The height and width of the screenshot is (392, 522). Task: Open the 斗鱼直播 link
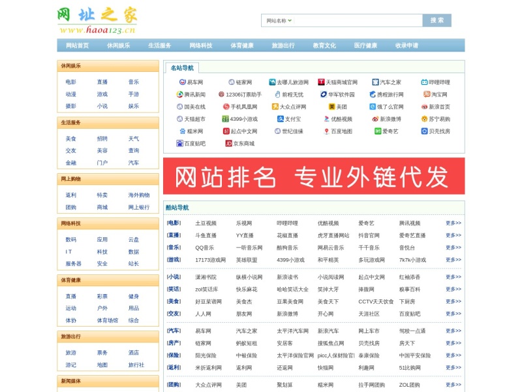[x=206, y=235]
